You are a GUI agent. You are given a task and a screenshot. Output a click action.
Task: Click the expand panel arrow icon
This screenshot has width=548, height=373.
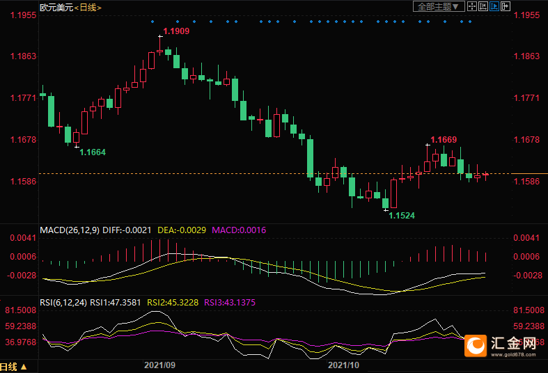click(x=506, y=6)
